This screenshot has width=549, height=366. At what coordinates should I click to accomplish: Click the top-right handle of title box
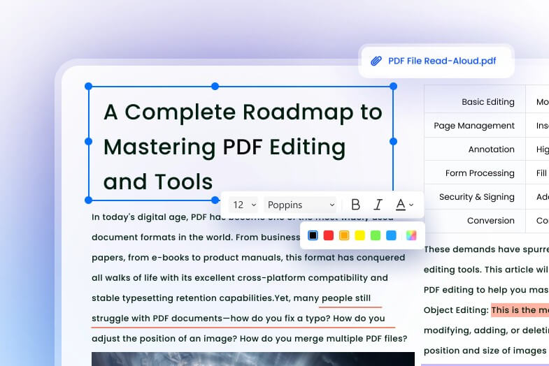click(x=393, y=86)
